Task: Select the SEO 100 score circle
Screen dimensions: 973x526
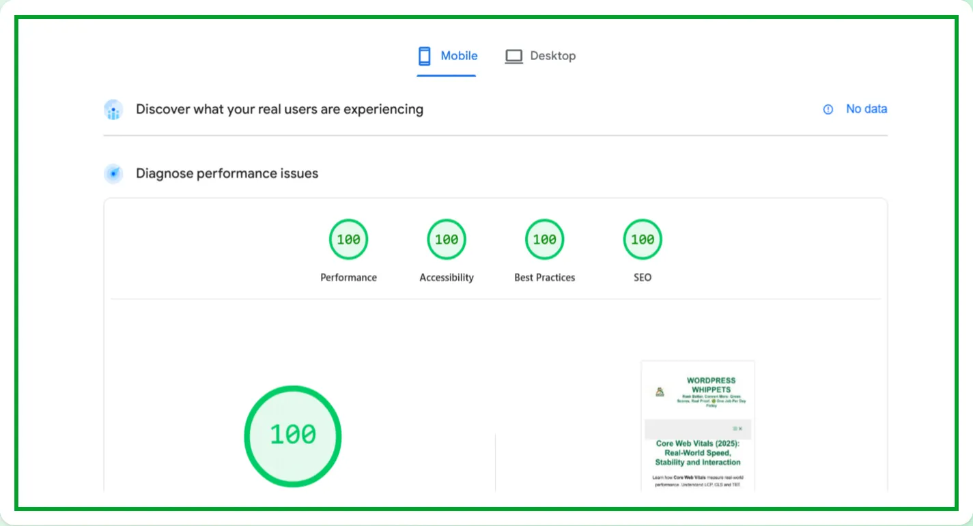Action: point(643,239)
